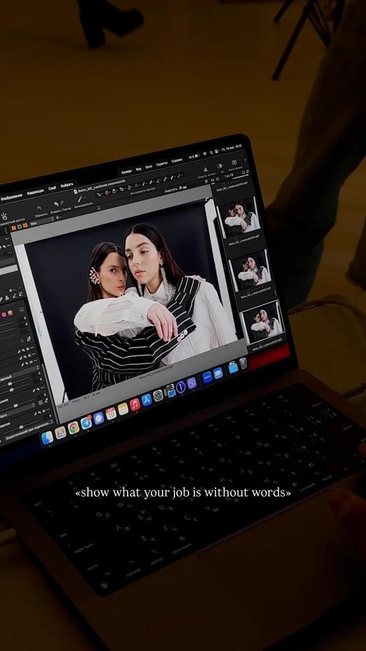Open the Авто dropdown in the left panel
The width and height of the screenshot is (366, 651).
(x=18, y=411)
